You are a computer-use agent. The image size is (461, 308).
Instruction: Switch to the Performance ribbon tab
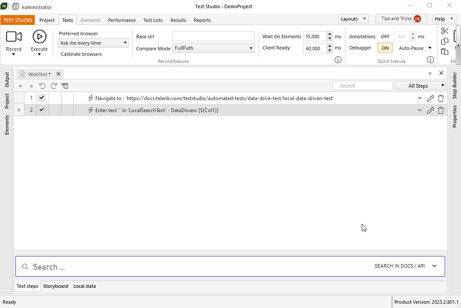click(x=122, y=20)
